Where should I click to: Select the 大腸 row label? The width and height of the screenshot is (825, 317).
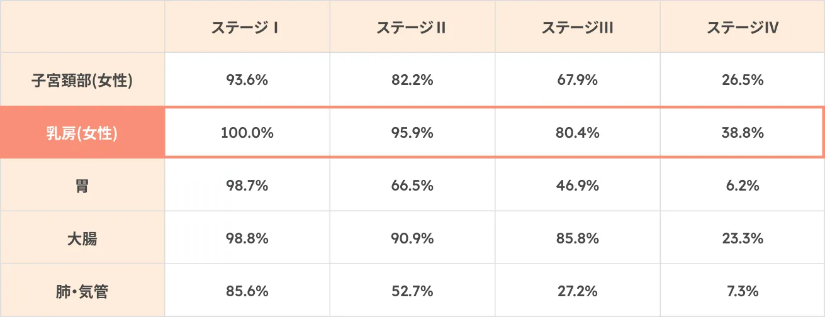click(82, 239)
